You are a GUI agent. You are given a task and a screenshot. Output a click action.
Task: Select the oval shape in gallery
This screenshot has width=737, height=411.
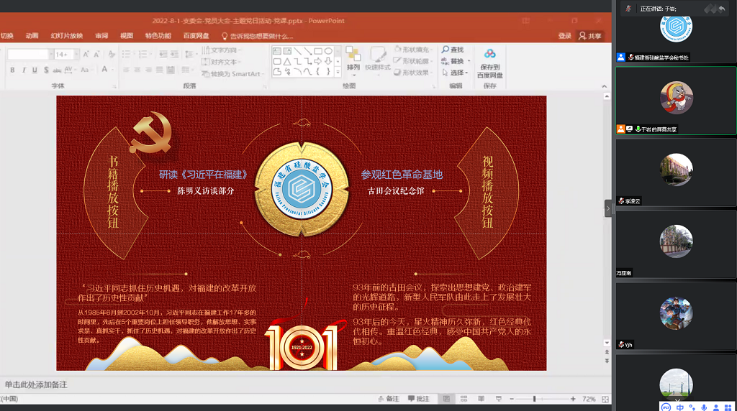click(328, 51)
